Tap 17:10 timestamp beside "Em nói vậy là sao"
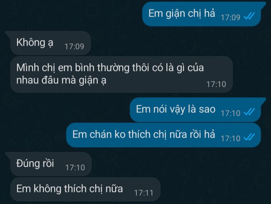Screen dimensions: 271x204 point(231,113)
